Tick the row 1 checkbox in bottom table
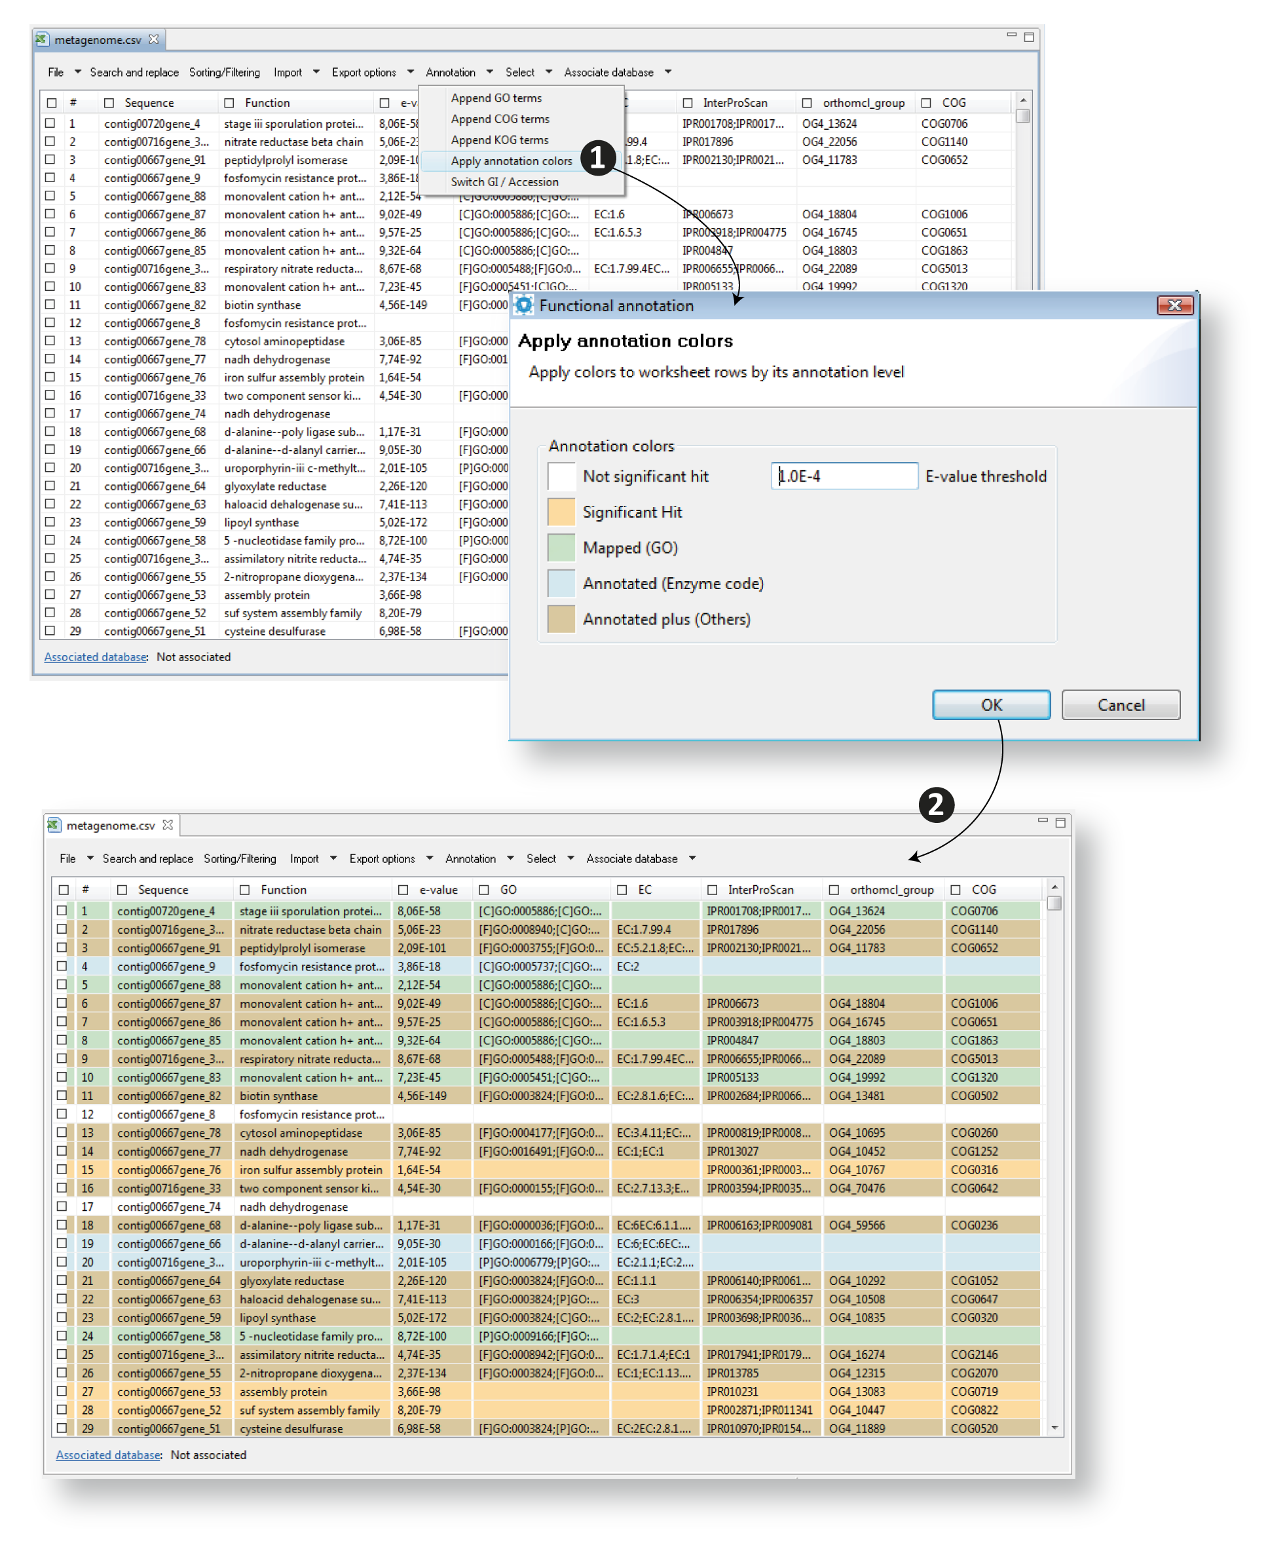Viewport: 1268px width, 1545px height. pos(62,911)
